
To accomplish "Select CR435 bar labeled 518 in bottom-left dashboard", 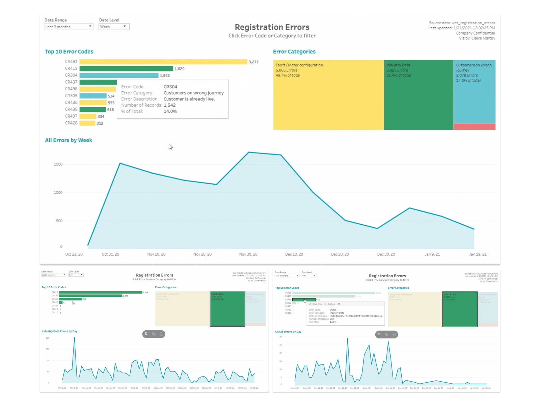I will point(71,299).
